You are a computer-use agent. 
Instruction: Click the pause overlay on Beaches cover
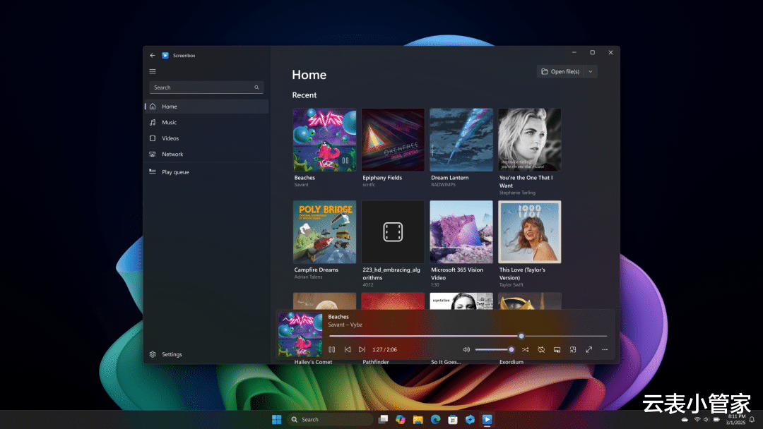[345, 160]
